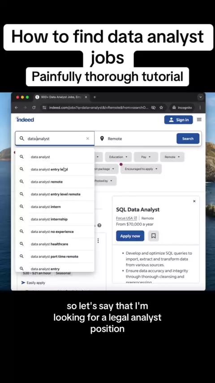Viewport: 215px width, 383px height.
Task: Expand the Encouraged to apply filter
Action: pos(141,169)
